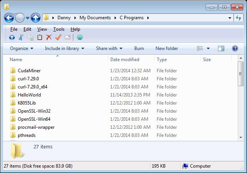Image resolution: width=247 pixels, height=173 pixels.
Task: Click the blue Up toolbar icon
Action: (12, 38)
